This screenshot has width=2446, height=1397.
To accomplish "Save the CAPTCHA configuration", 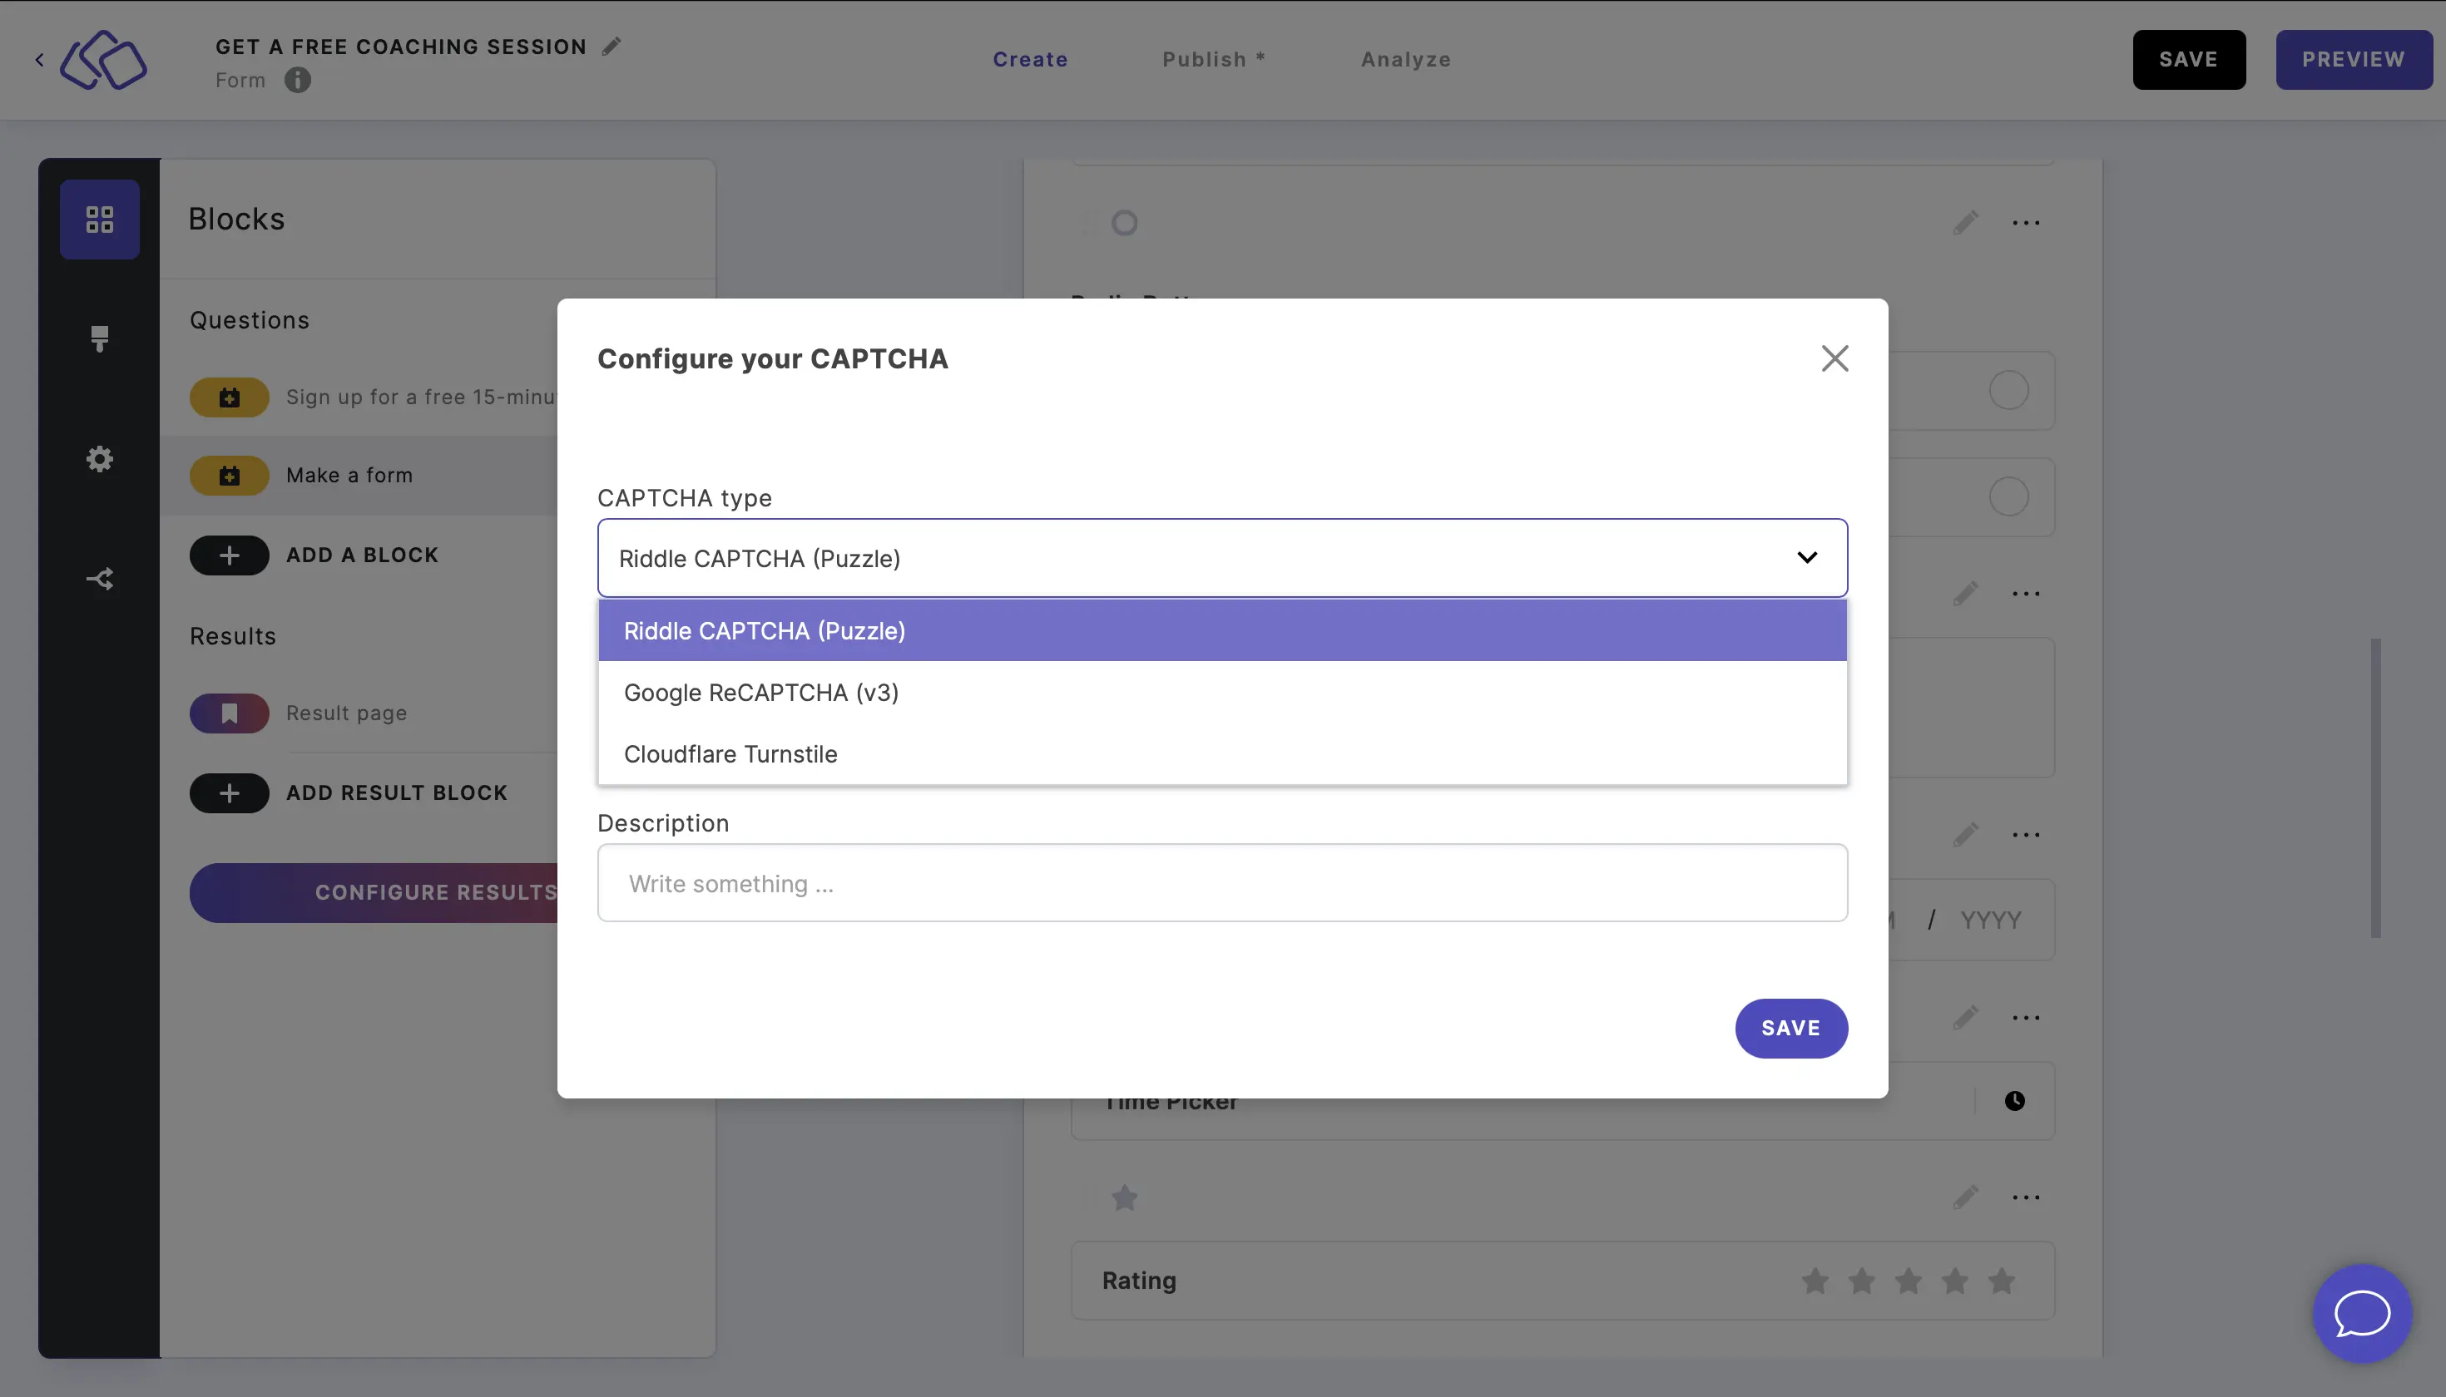I will (1790, 1028).
